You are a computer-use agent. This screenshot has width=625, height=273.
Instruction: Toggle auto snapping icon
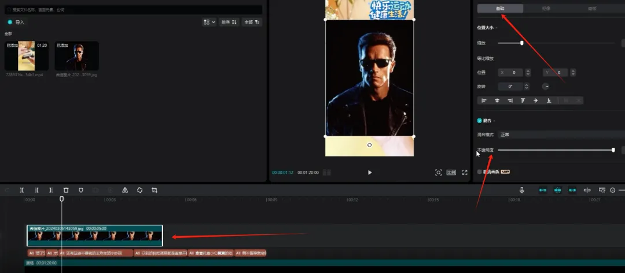click(x=558, y=190)
